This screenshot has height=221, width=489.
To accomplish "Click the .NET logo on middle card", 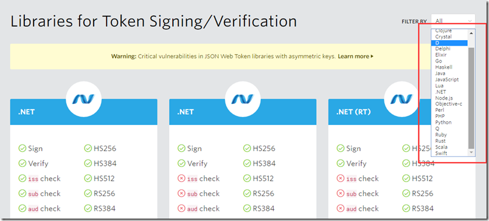I will 243,99.
